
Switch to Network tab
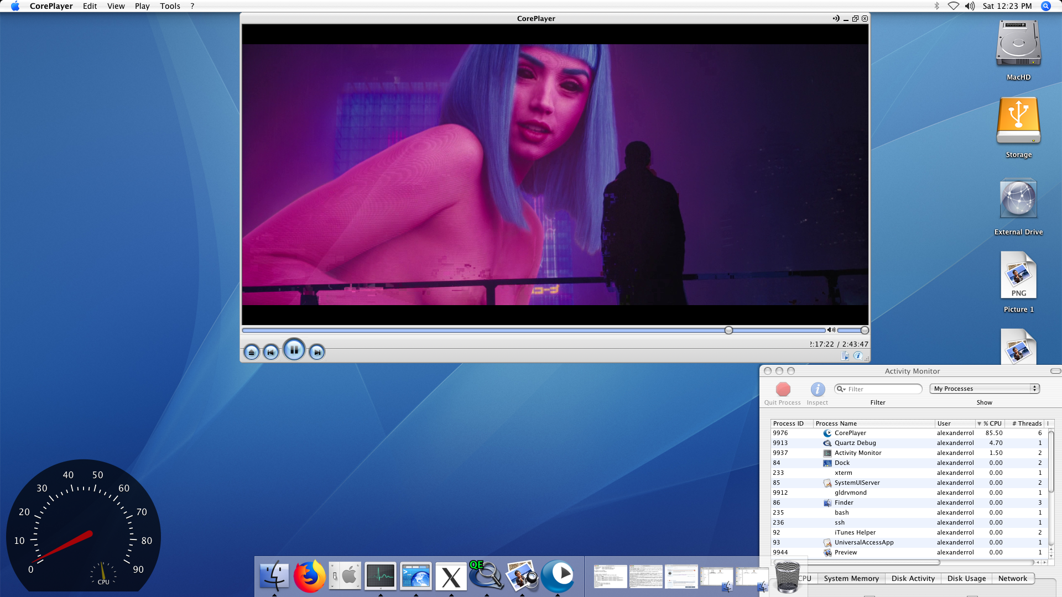[1013, 578]
